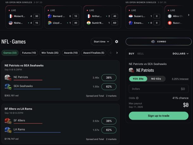Click US OPEN MEN SINGLES heading
The width and height of the screenshot is (193, 145).
coord(19,2)
